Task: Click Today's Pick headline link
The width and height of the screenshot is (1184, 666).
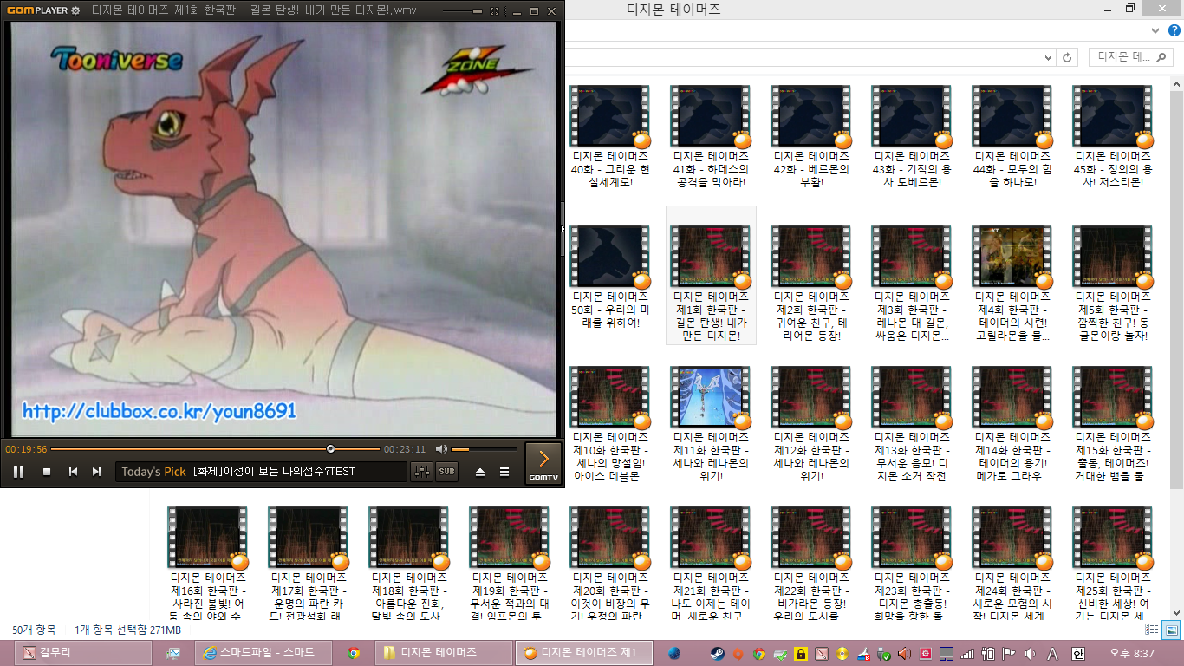Action: coord(274,472)
